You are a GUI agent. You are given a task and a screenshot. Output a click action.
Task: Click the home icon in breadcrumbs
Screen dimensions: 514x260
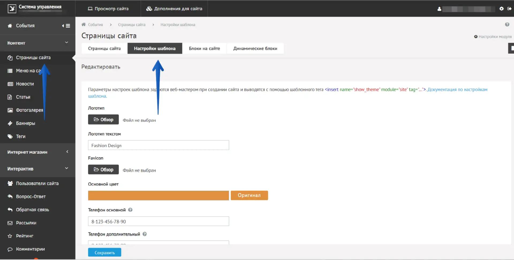pos(84,25)
